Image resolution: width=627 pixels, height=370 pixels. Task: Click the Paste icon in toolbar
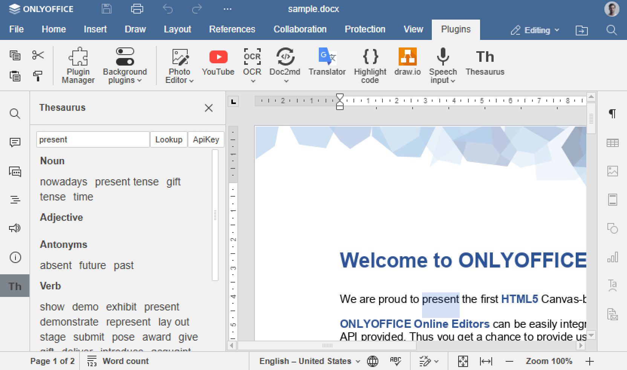point(15,76)
